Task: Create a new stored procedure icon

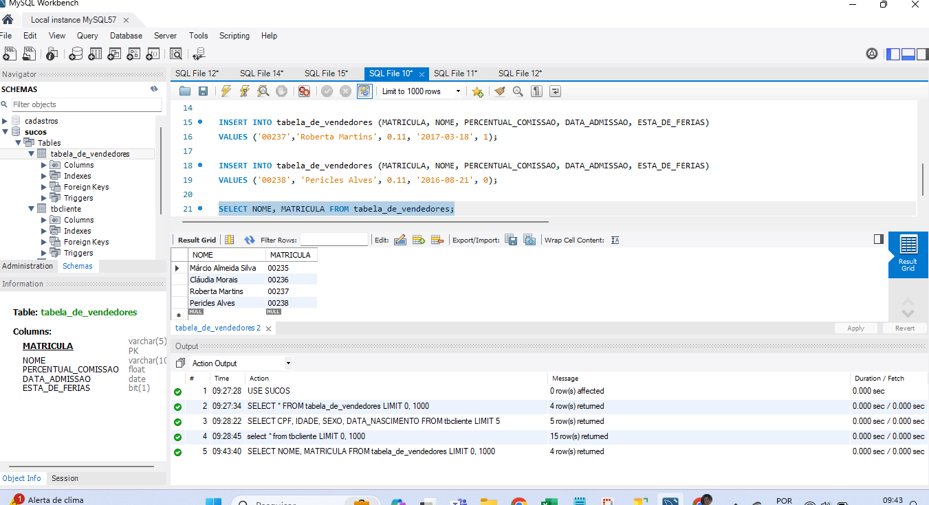Action: click(x=134, y=54)
